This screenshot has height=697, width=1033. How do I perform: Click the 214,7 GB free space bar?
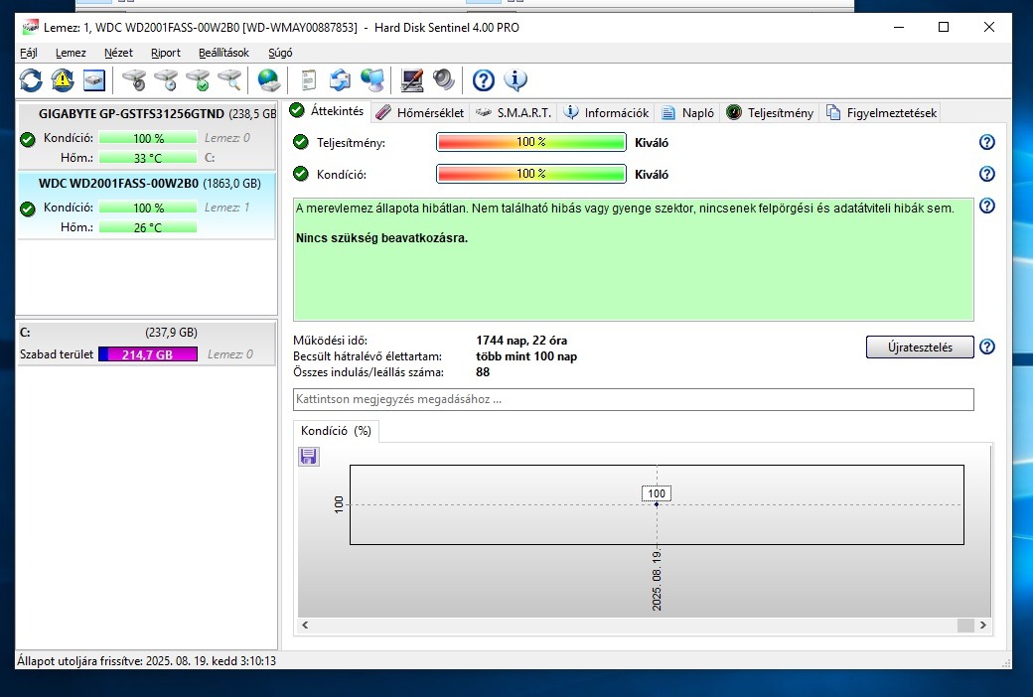(148, 354)
